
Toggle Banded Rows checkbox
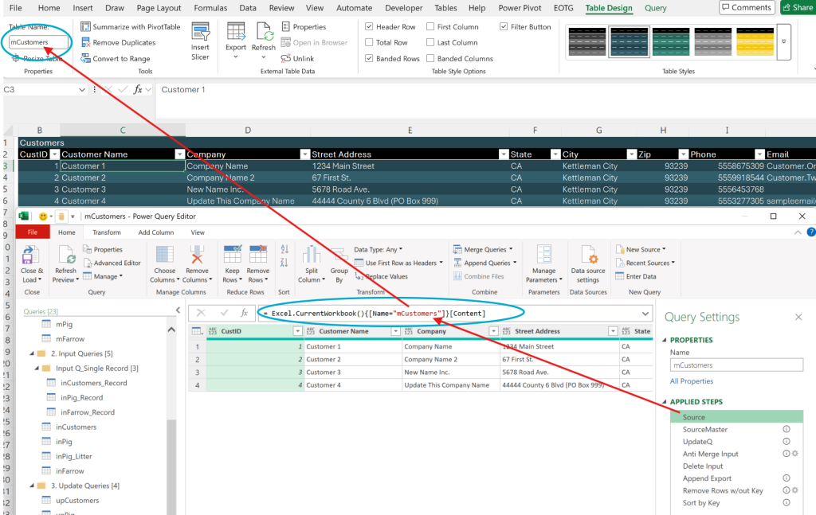tap(369, 59)
